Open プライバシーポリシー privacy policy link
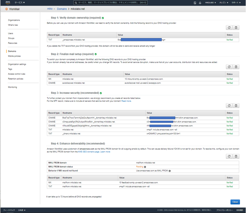This screenshot has height=213, width=246. coord(225,210)
